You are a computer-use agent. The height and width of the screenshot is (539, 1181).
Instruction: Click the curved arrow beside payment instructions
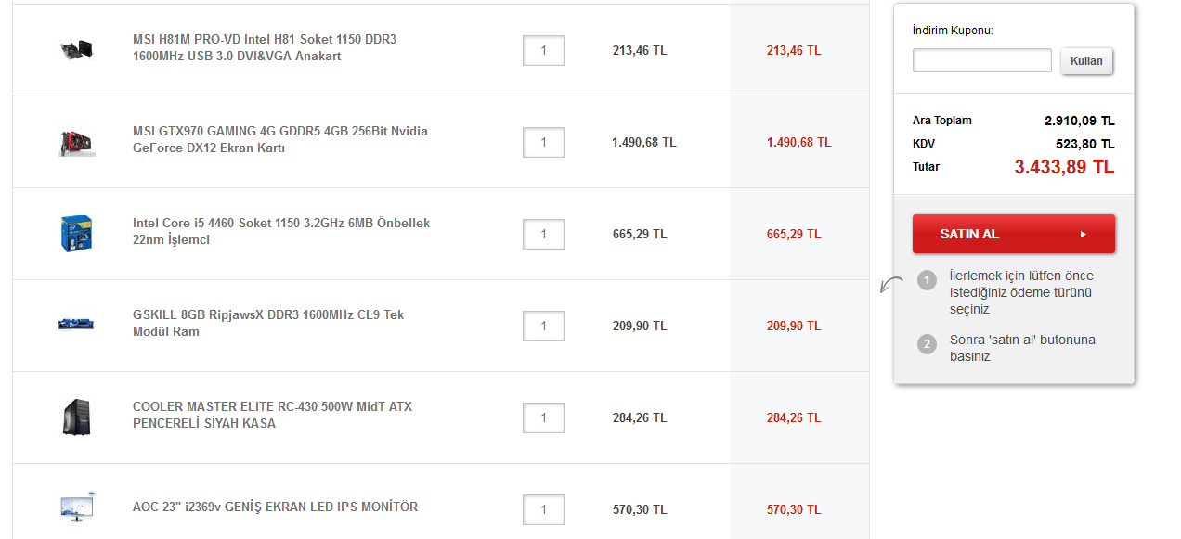pyautogui.click(x=891, y=286)
